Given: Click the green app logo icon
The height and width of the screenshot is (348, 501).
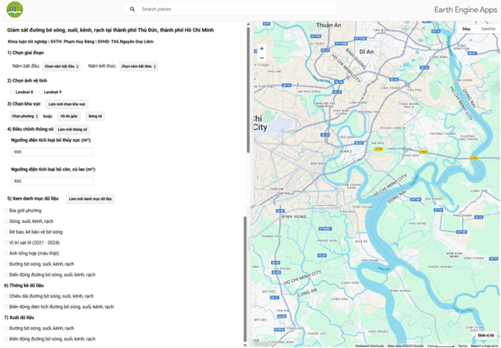Looking at the screenshot, I should (15, 10).
